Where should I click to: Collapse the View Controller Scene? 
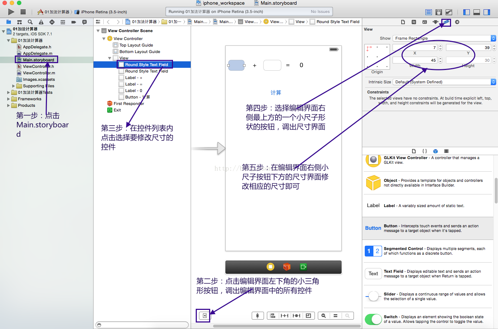pos(98,31)
